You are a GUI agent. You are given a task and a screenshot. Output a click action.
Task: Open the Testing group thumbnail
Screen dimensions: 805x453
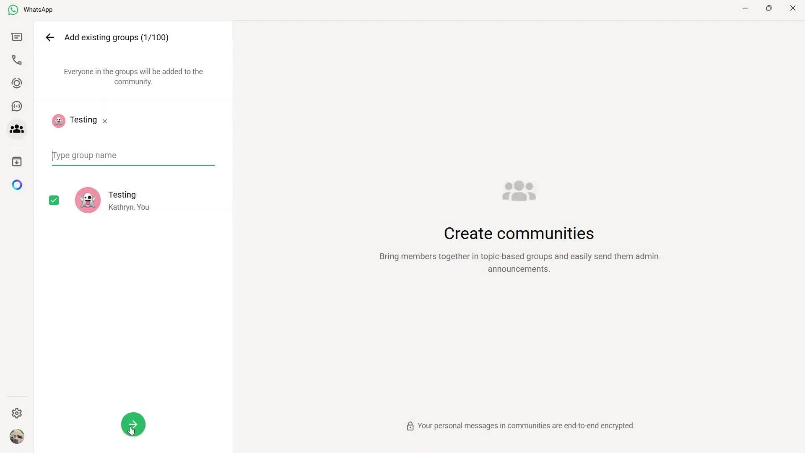tap(87, 200)
